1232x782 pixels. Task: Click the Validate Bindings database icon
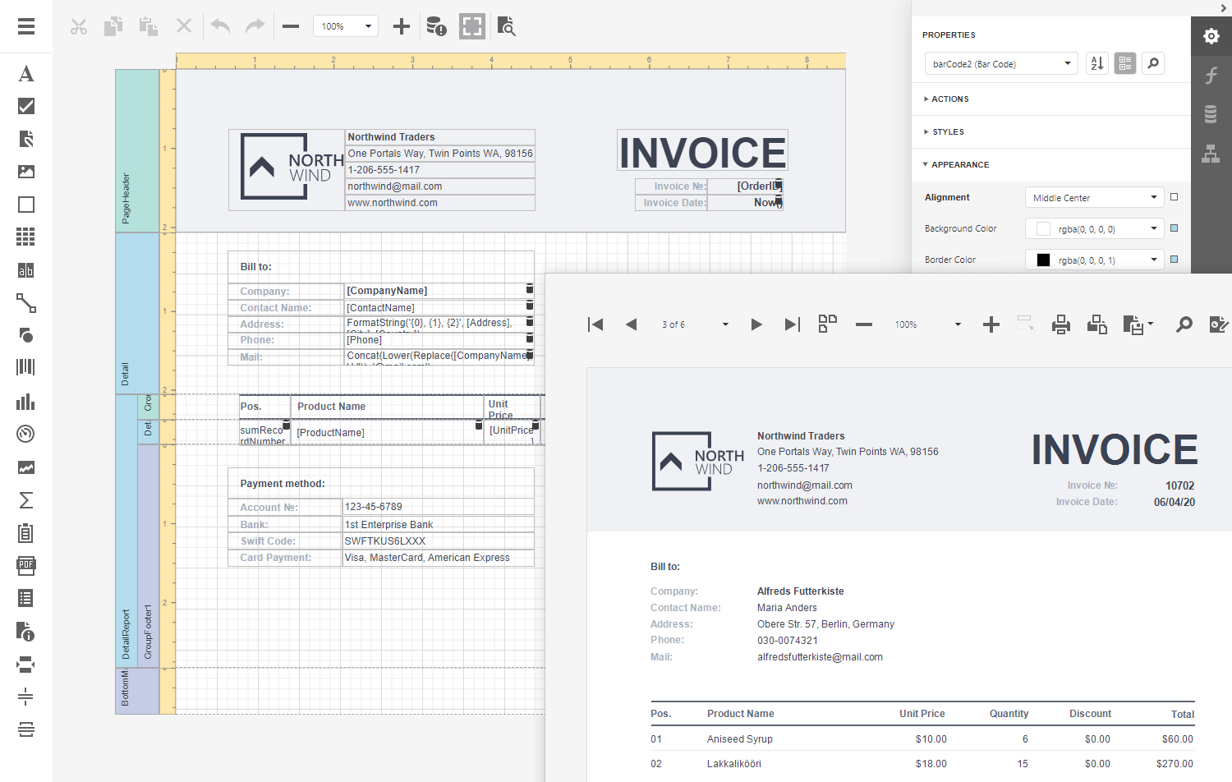[436, 26]
